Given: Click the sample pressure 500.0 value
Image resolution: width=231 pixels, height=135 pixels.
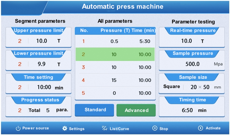Looking at the screenshot, I should 192,64.
